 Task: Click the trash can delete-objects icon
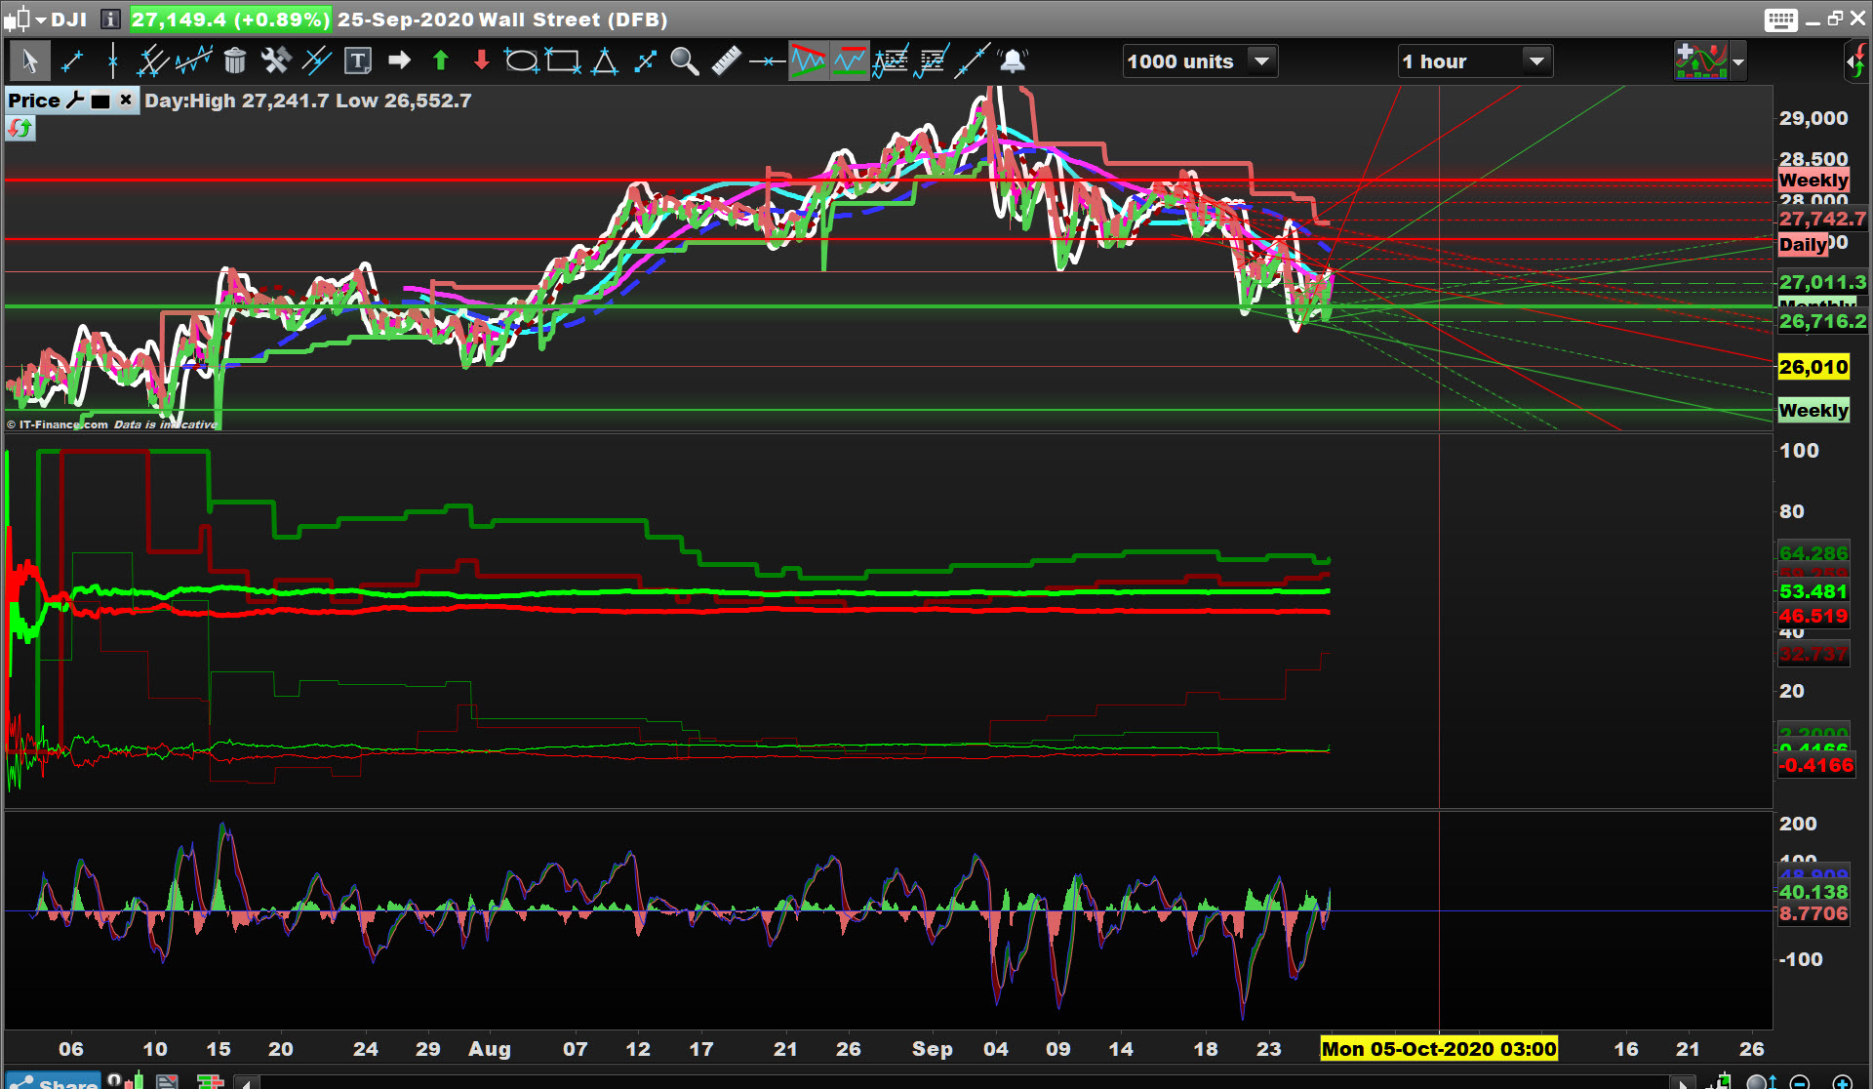coord(234,61)
